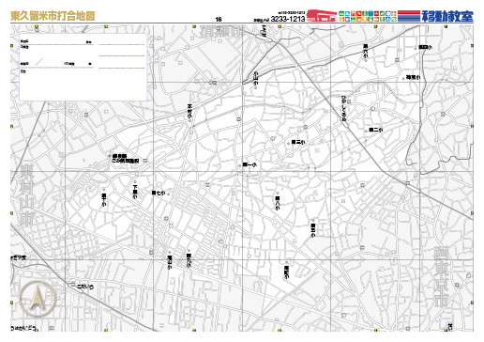Click the ひがしくるめ station label
The width and height of the screenshot is (484, 342).
click(344, 109)
